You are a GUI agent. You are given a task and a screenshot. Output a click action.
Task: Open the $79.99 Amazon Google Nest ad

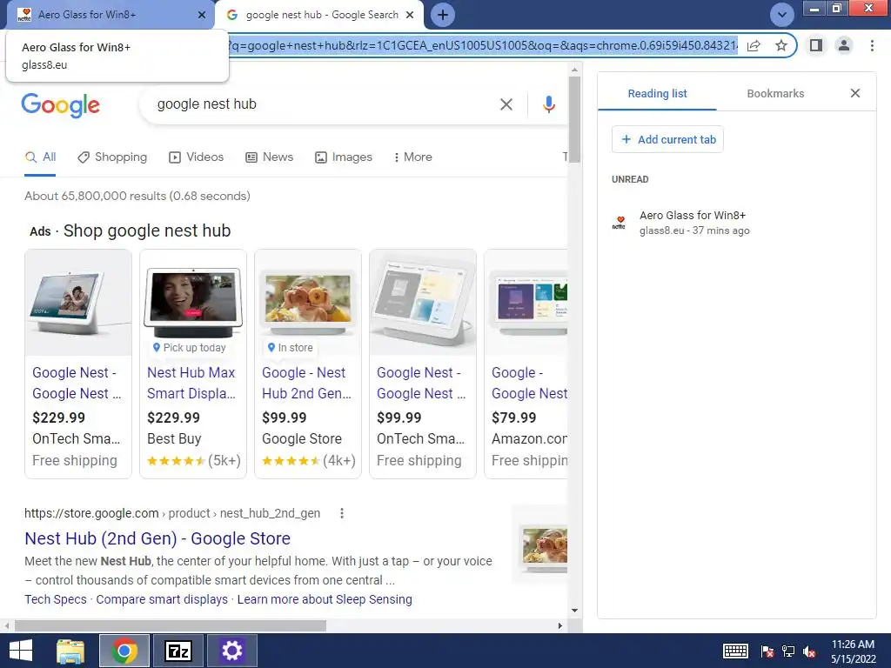click(x=526, y=364)
